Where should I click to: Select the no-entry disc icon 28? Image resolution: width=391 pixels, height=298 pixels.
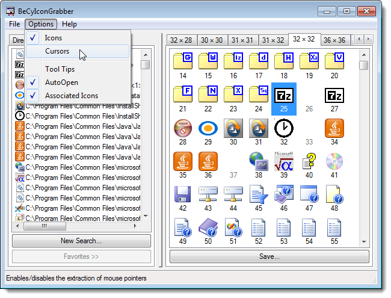tap(183, 128)
